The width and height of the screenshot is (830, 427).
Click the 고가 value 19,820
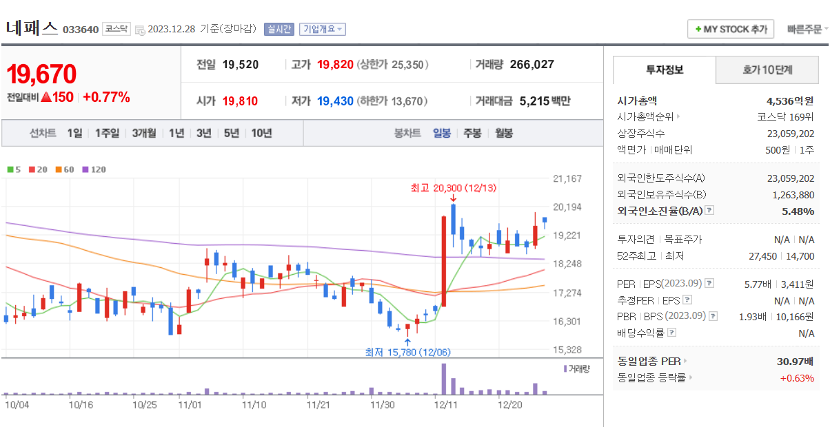(x=335, y=65)
